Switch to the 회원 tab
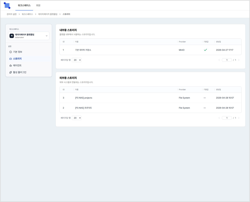250x202 pixels. click(x=38, y=5)
